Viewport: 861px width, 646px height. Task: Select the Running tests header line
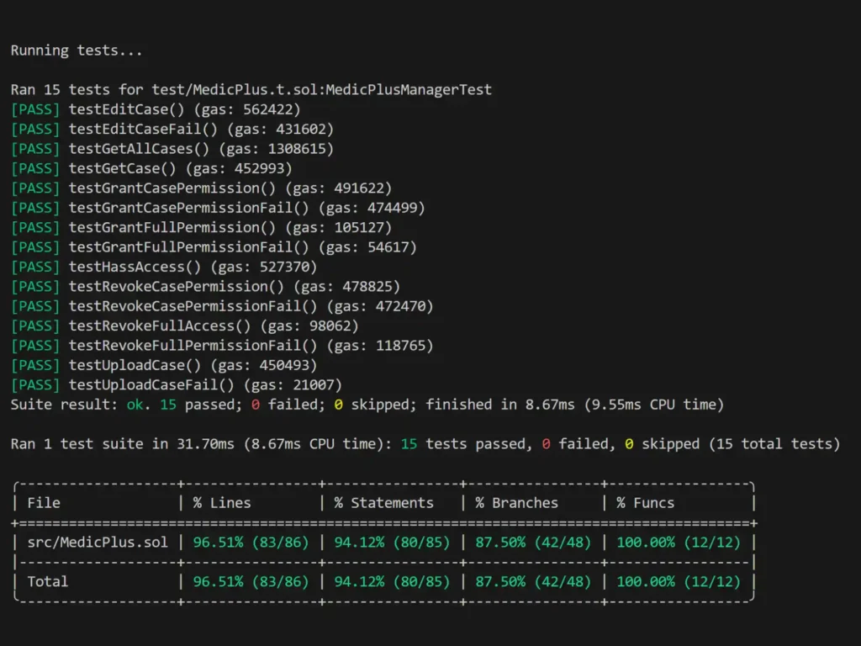[76, 50]
